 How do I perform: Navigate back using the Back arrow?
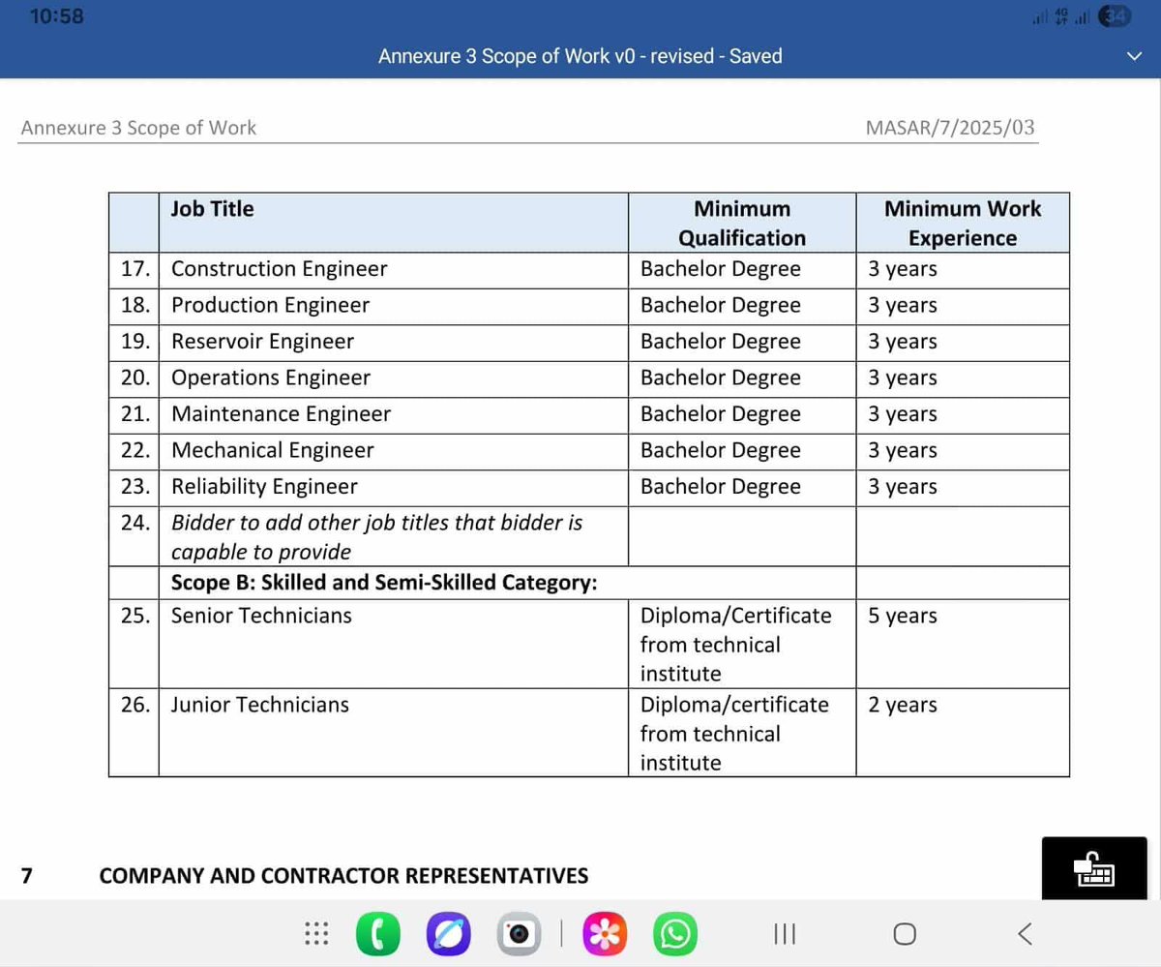(1025, 933)
